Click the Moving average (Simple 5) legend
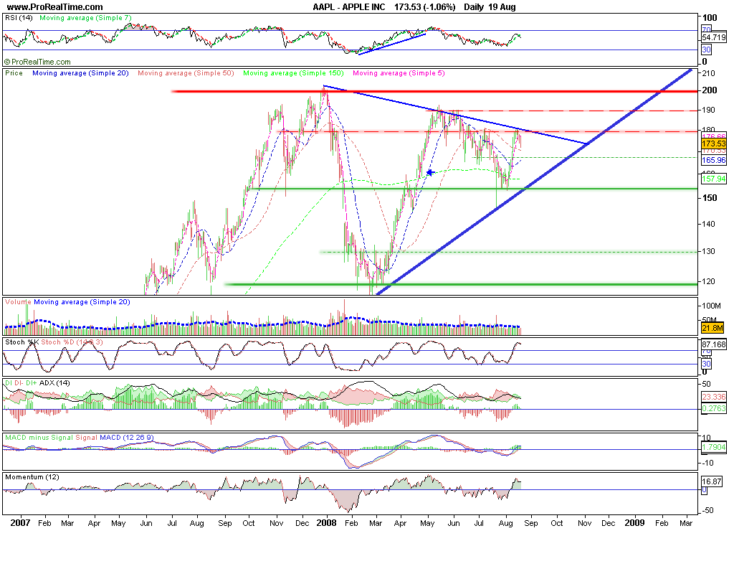The width and height of the screenshot is (734, 574). 399,73
